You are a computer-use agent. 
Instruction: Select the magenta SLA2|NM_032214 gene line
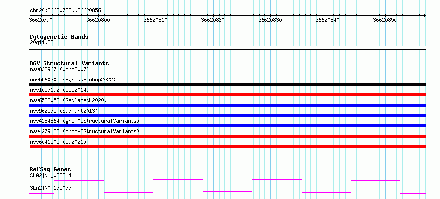click(227, 180)
